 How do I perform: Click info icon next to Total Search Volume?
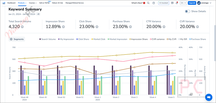coord(22,27)
